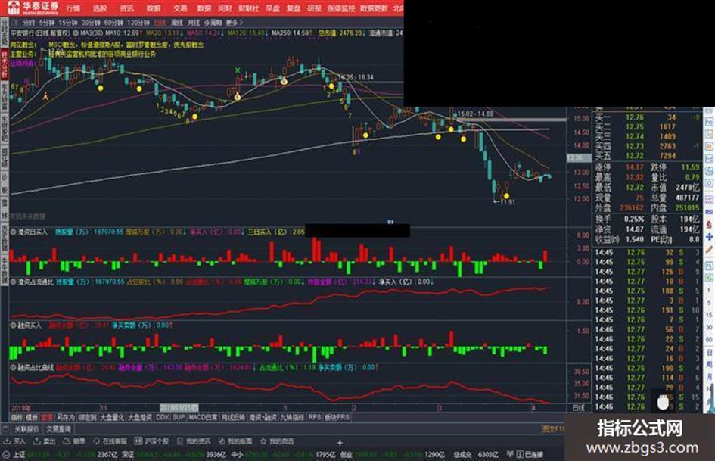Select the 港资+融资 template tab
This screenshot has width=715, height=461.
pyautogui.click(x=263, y=417)
